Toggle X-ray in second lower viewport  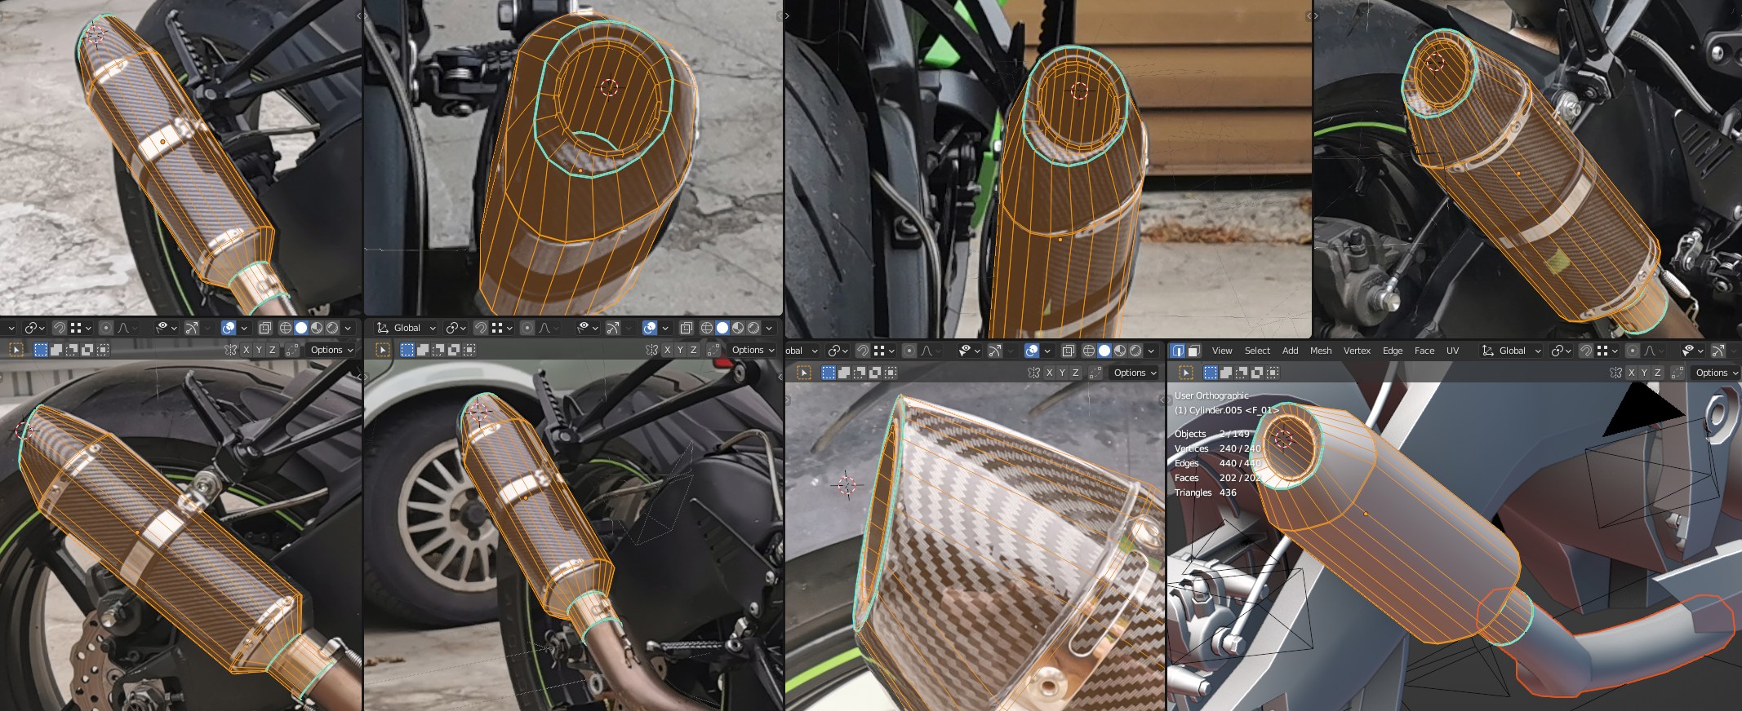(x=686, y=328)
